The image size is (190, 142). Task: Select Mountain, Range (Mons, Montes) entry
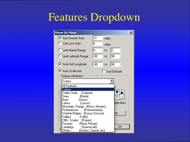(84, 106)
